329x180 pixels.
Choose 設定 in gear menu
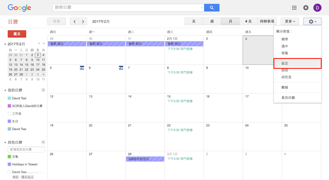click(x=297, y=63)
